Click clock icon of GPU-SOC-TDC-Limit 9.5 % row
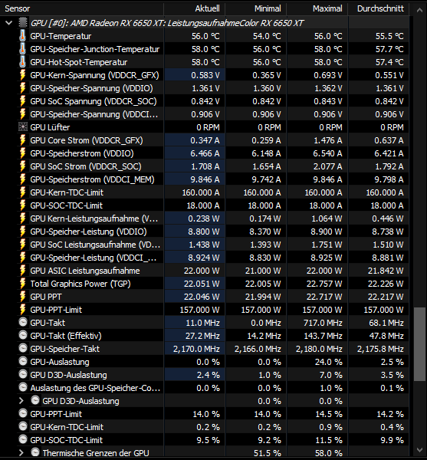The width and height of the screenshot is (427, 460). click(x=23, y=439)
